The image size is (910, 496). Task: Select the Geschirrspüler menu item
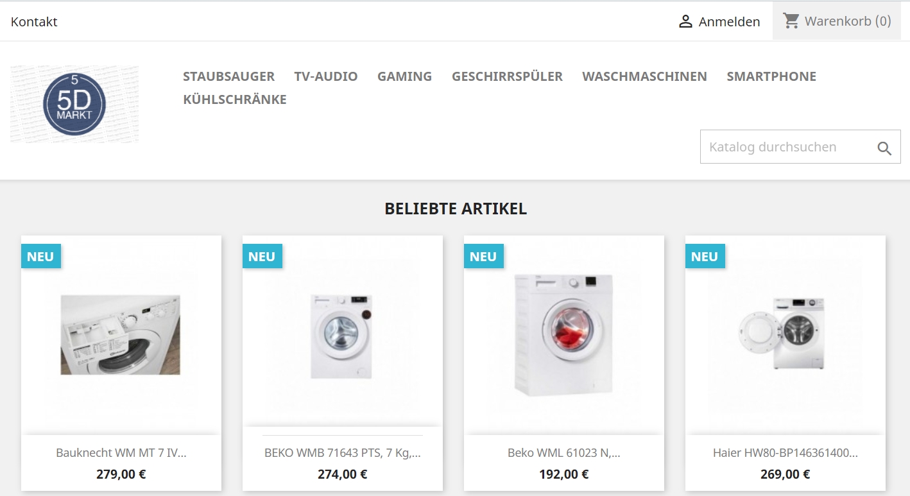coord(507,76)
